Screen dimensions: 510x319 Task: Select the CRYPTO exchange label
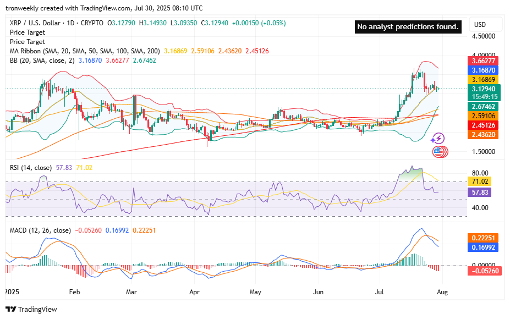point(91,23)
